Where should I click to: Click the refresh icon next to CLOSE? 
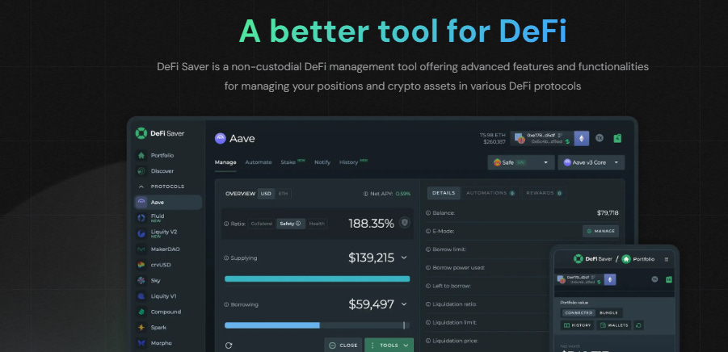pyautogui.click(x=229, y=346)
